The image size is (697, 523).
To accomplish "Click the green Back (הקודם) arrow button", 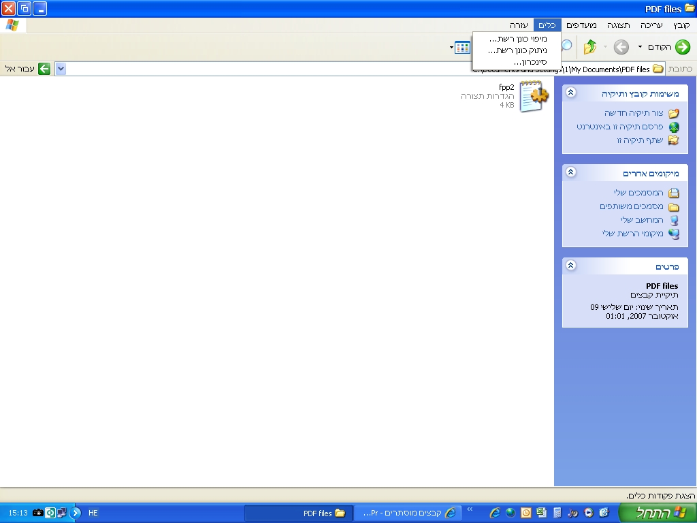I will pos(682,47).
